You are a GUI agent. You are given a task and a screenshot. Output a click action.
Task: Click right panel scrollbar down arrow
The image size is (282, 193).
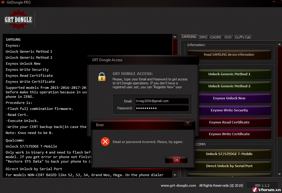point(279,174)
